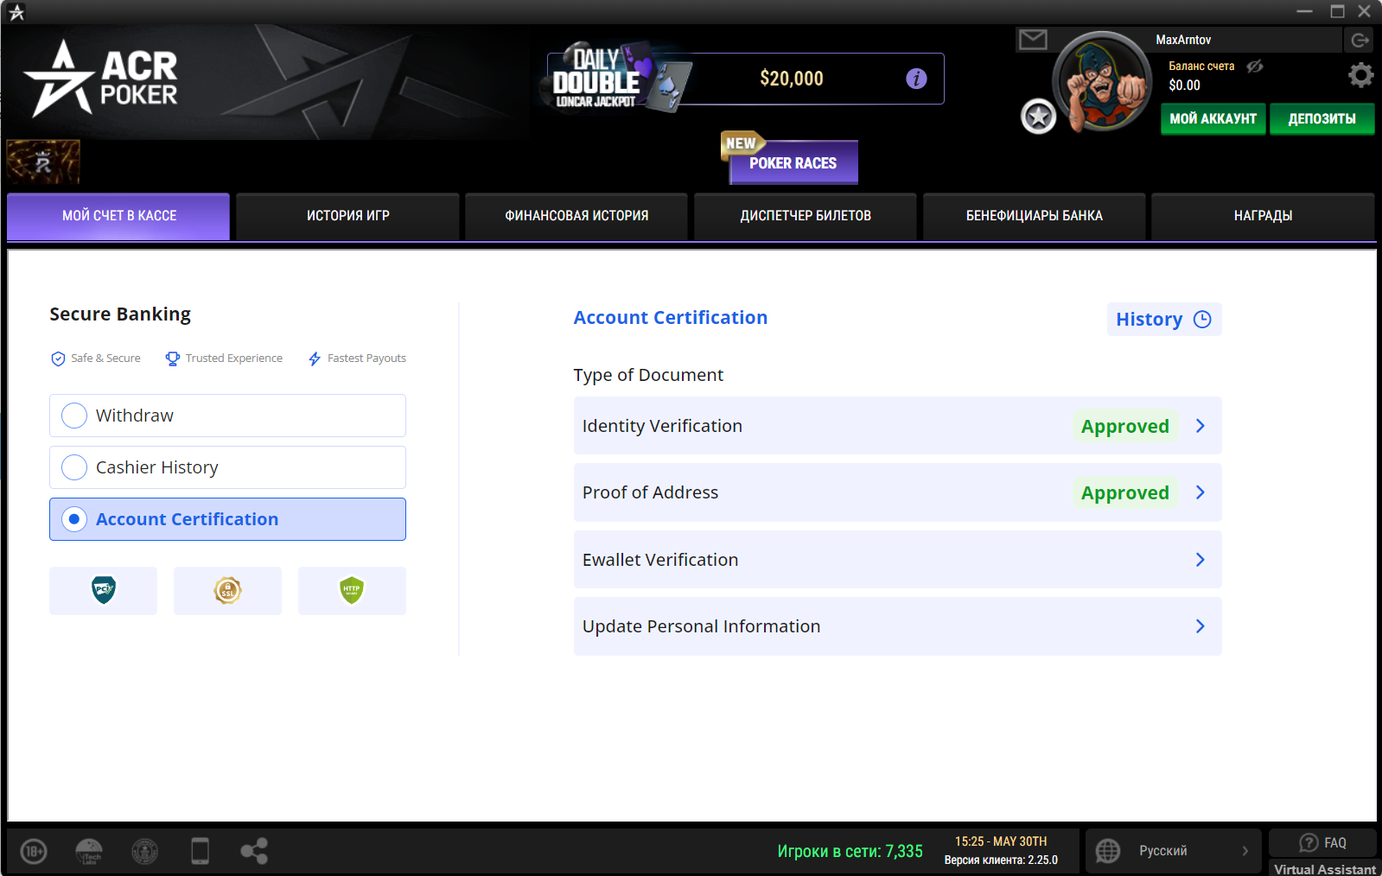This screenshot has height=876, width=1382.
Task: Open the settings gear icon
Action: coord(1360,75)
